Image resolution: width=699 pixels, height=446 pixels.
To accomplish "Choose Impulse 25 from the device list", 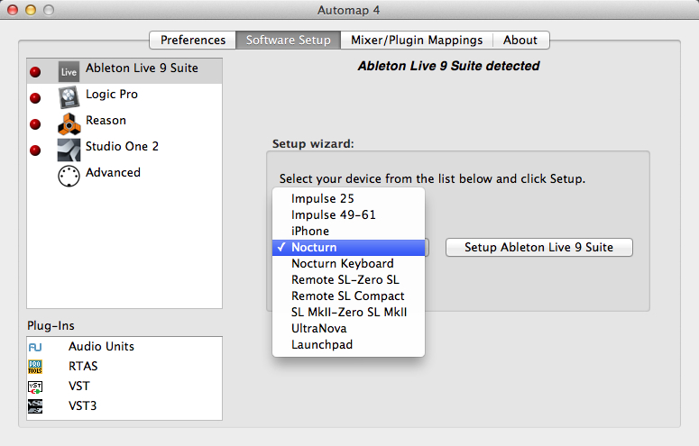I will tap(322, 199).
